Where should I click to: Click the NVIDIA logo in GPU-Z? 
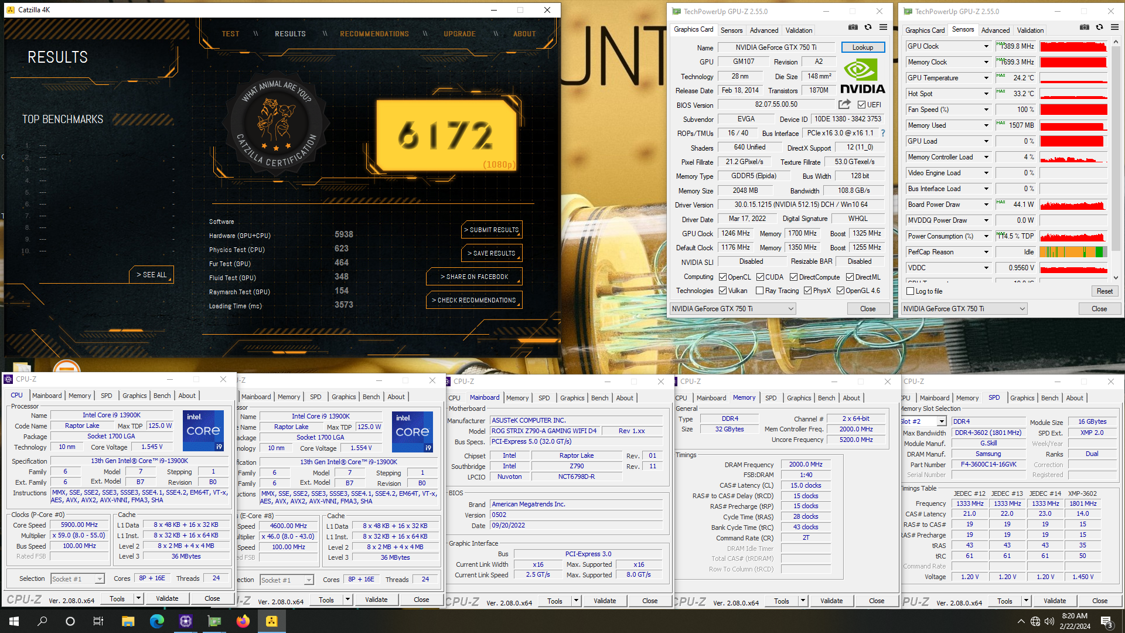(x=862, y=76)
